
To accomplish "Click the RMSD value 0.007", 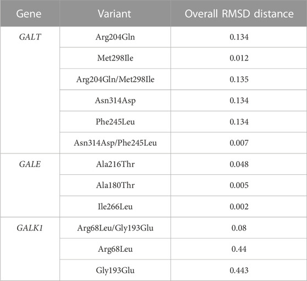I will [x=239, y=143].
